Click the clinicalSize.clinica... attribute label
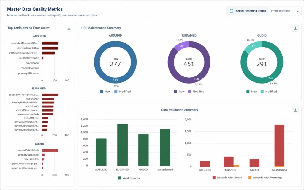 tap(28, 110)
